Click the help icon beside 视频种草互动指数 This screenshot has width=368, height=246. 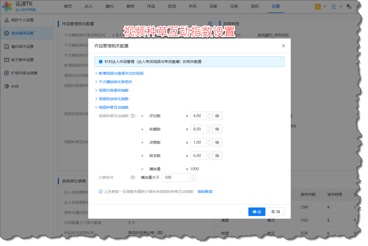[133, 116]
